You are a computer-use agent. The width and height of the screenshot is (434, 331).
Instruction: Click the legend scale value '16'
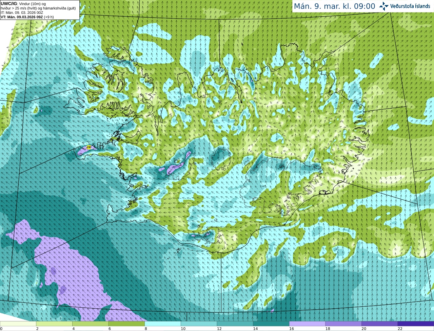pos(291,329)
